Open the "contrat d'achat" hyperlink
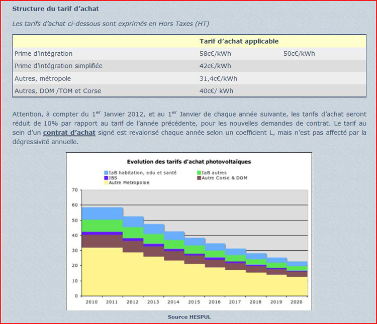The height and width of the screenshot is (324, 377). click(x=69, y=133)
